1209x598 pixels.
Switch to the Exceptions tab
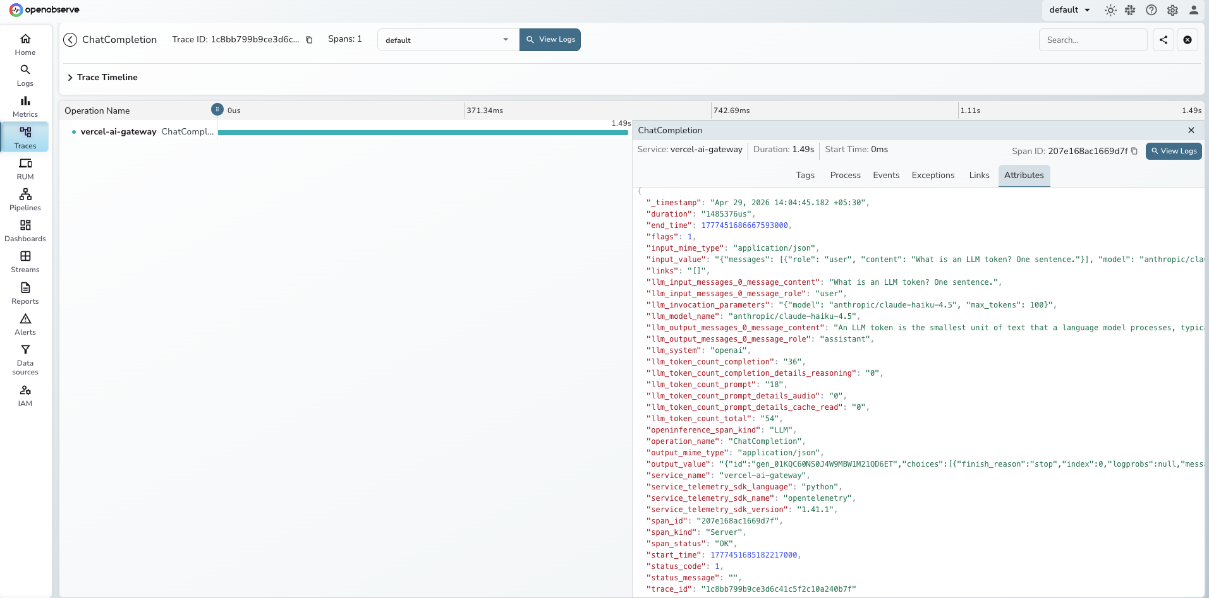click(x=933, y=176)
